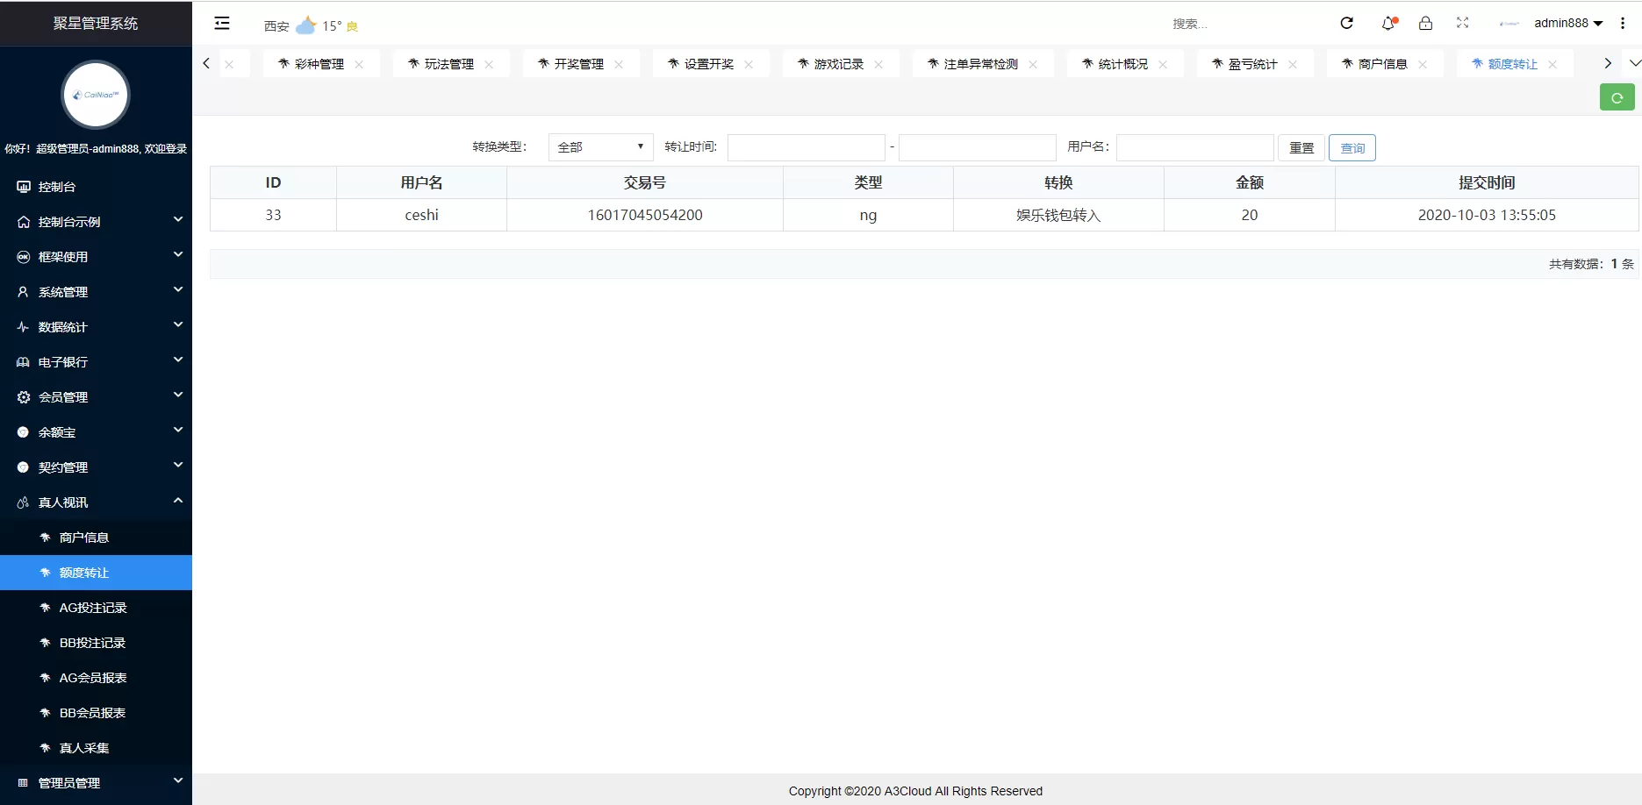Click the 查询 query button

pos(1352,147)
